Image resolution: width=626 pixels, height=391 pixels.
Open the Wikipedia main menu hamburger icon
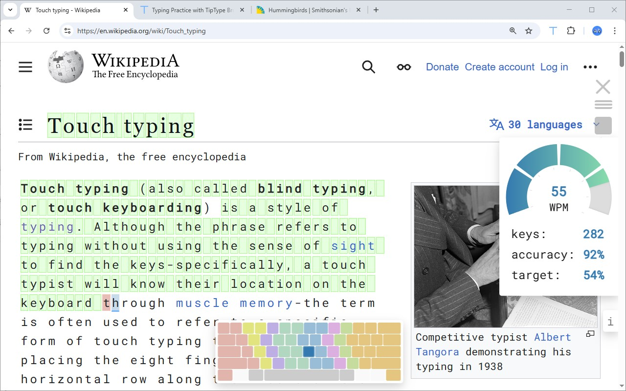click(25, 67)
